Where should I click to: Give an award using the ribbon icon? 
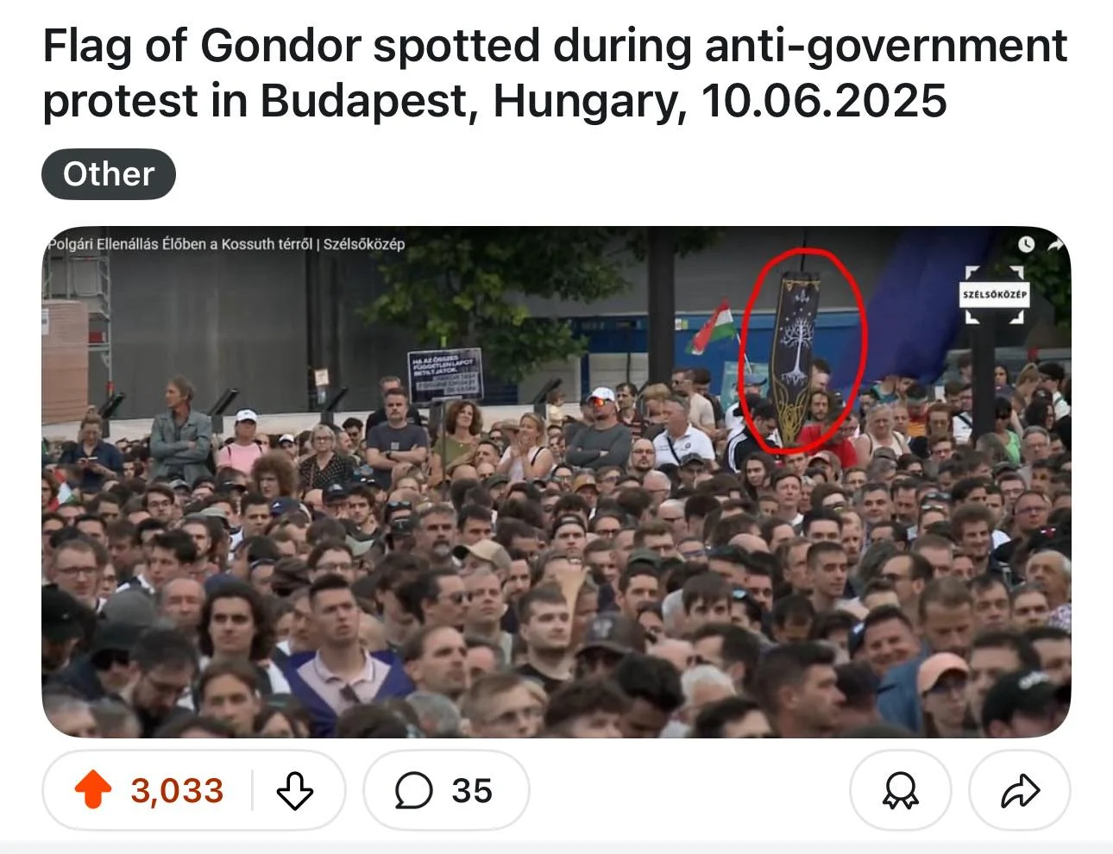pyautogui.click(x=900, y=790)
